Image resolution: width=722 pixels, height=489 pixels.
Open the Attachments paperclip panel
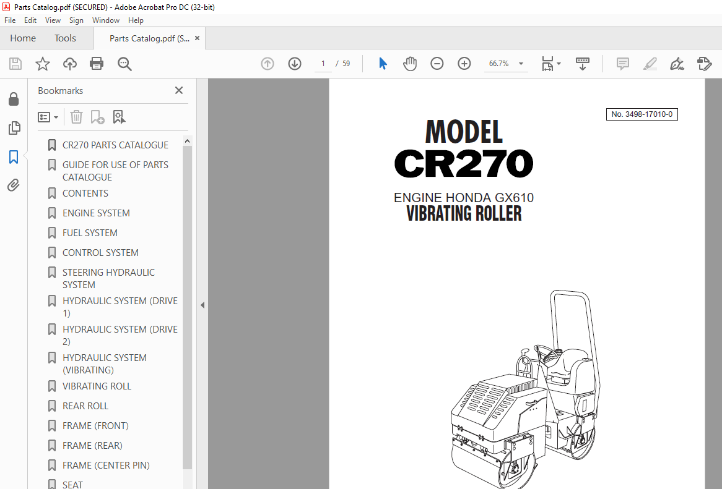tap(14, 185)
